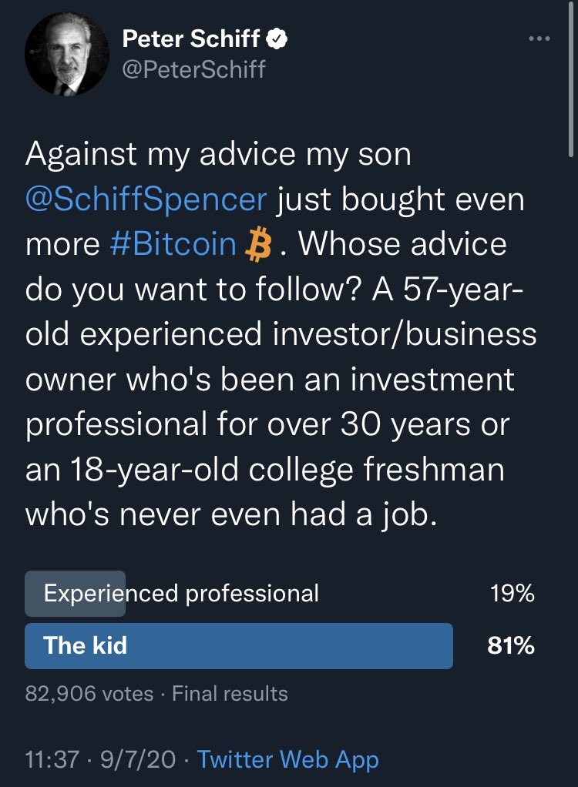Click the @PeterSchiff handle
The image size is (578, 787).
tap(193, 69)
